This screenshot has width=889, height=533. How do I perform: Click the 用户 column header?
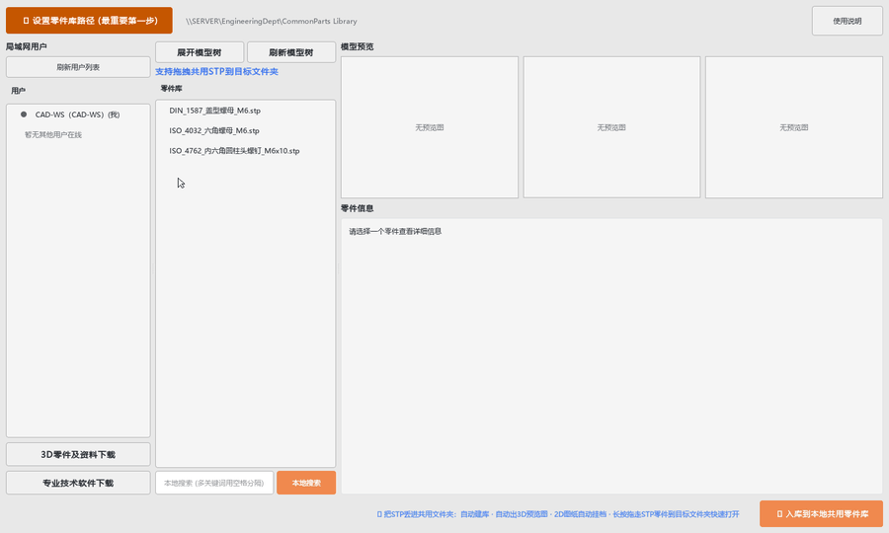coord(18,91)
